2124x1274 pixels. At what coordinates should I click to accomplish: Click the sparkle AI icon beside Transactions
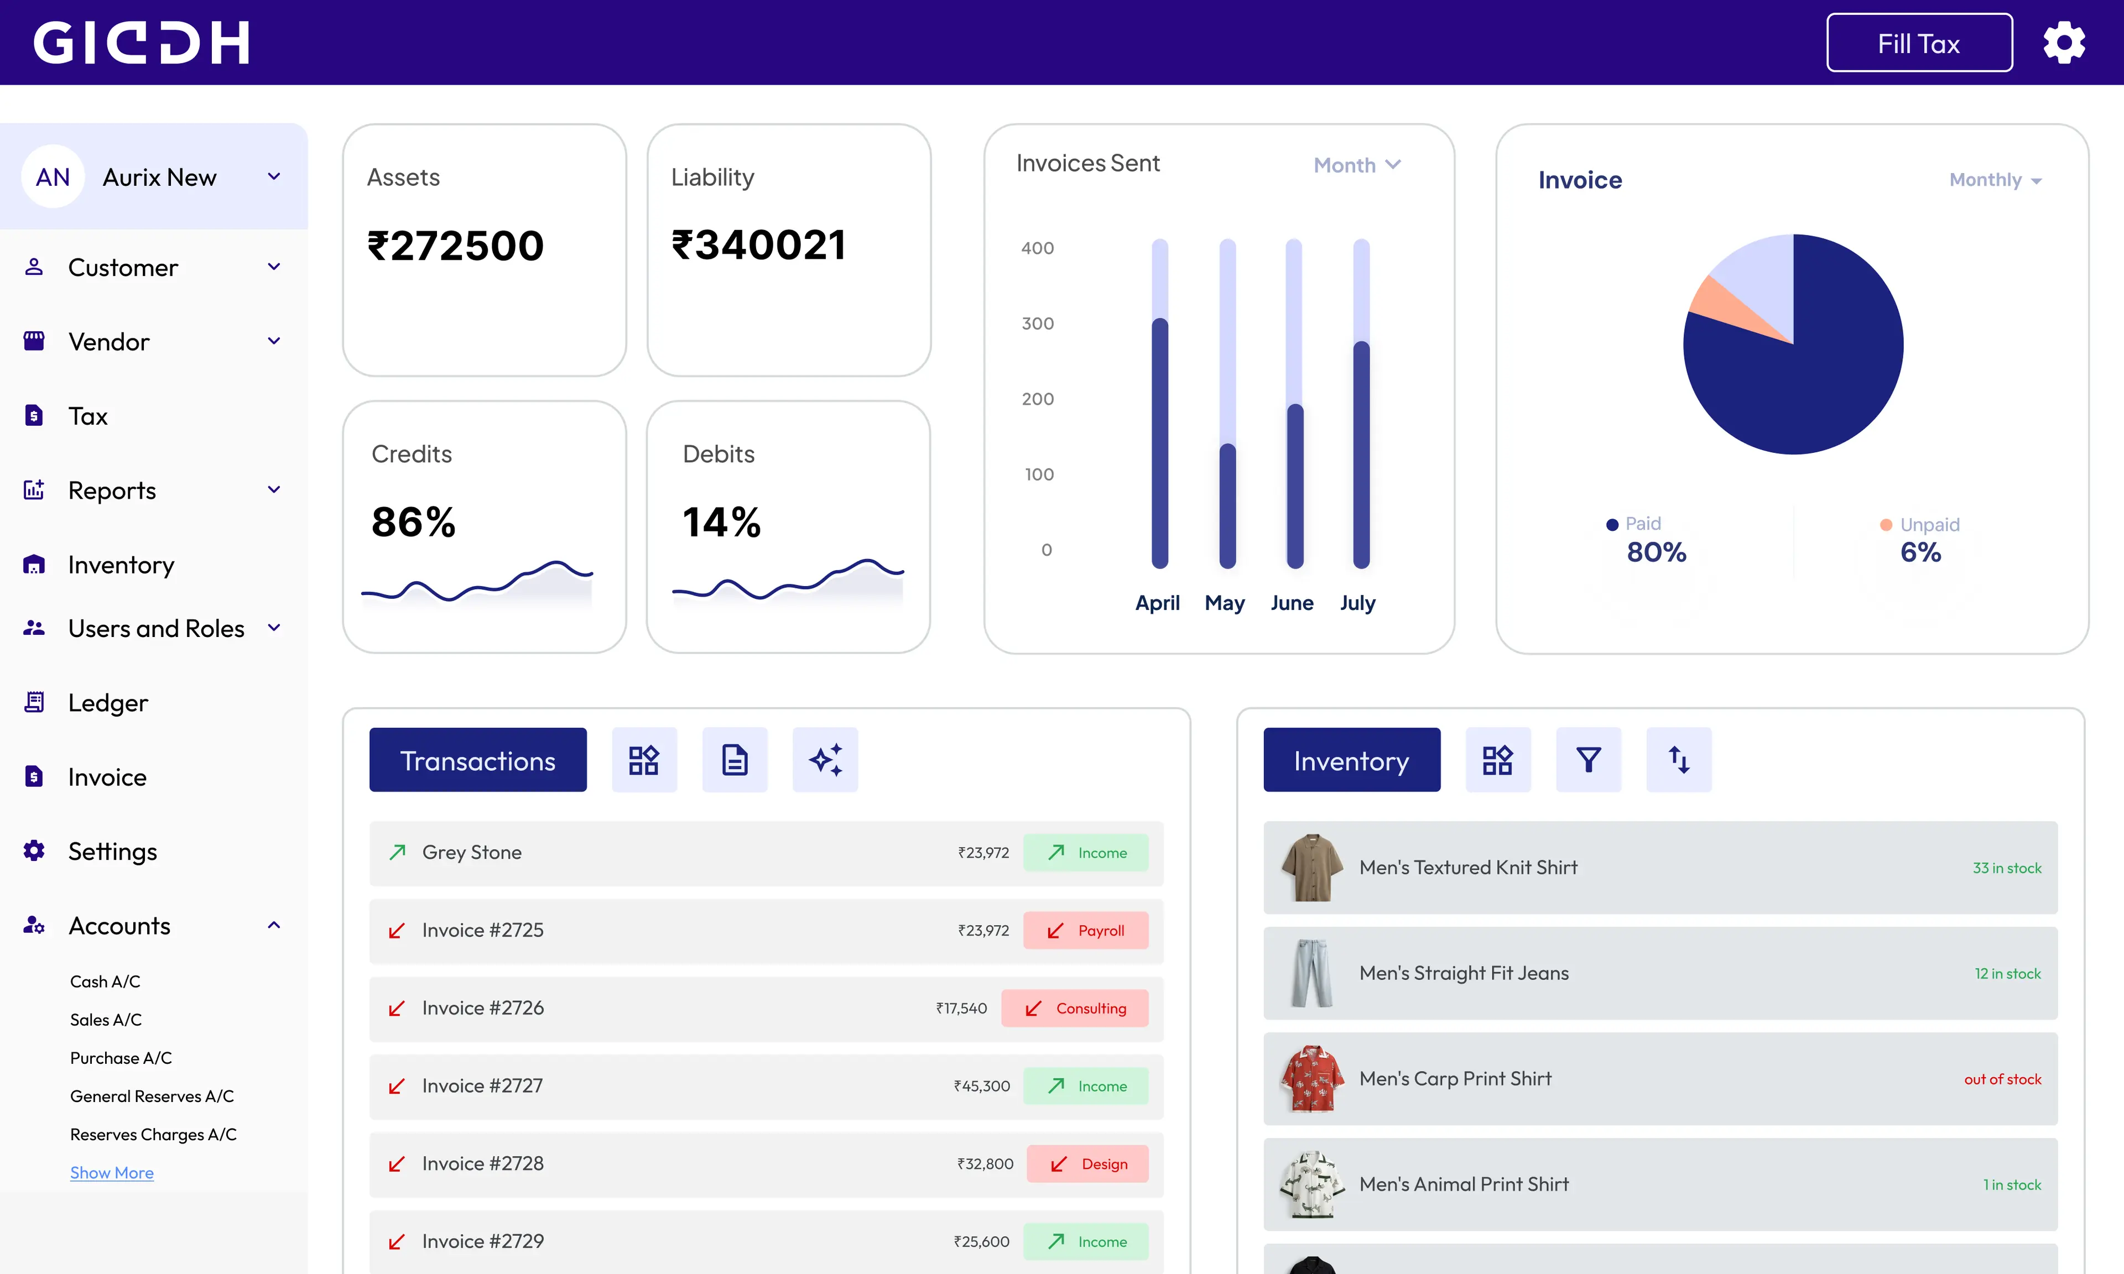(x=824, y=759)
